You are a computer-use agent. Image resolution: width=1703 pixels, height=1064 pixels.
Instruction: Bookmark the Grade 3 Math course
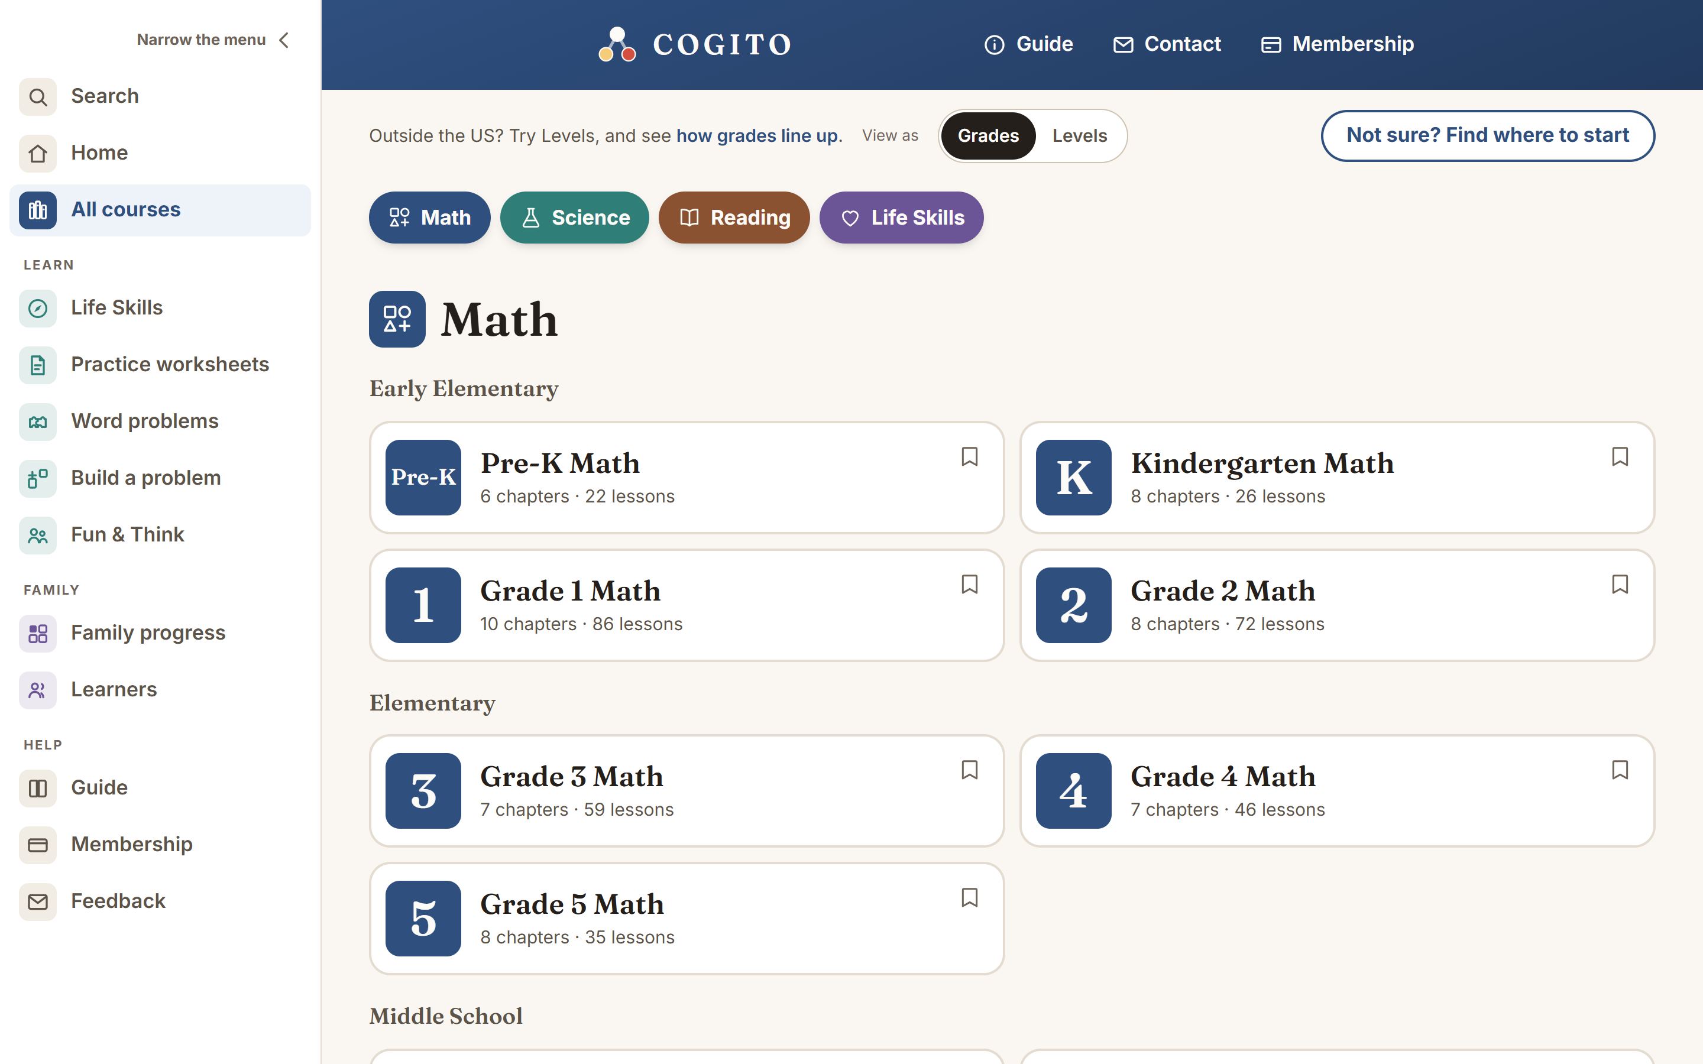coord(969,770)
